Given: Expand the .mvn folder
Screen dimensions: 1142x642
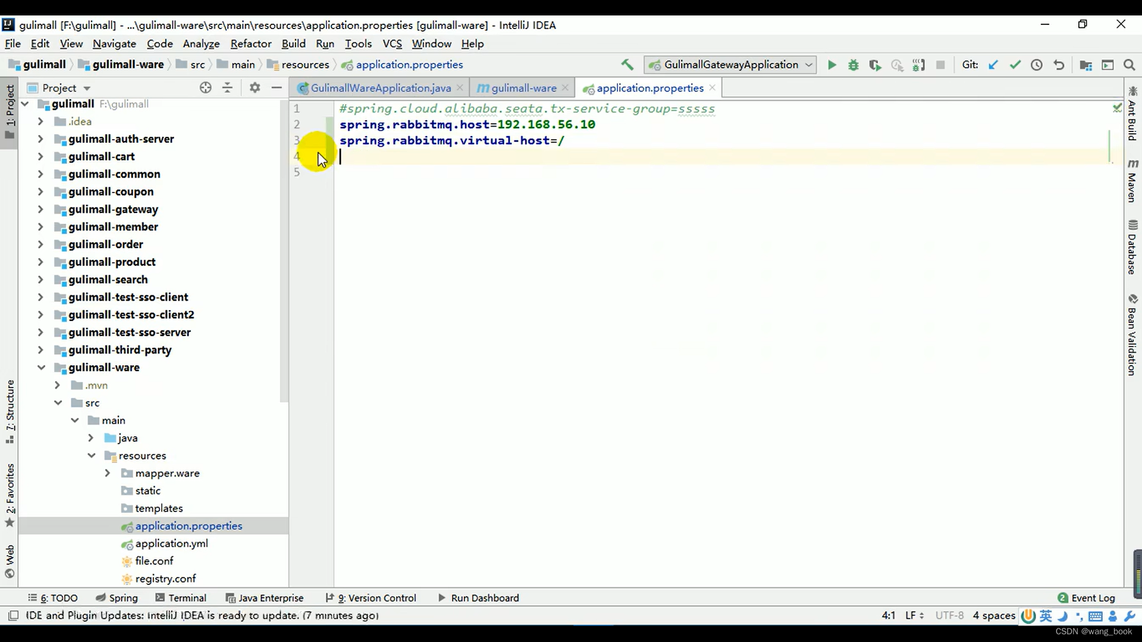Looking at the screenshot, I should [x=58, y=385].
